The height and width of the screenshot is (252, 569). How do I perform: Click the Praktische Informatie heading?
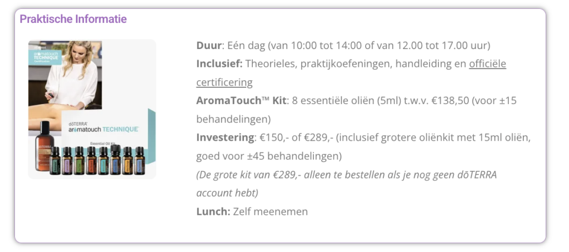tap(73, 19)
